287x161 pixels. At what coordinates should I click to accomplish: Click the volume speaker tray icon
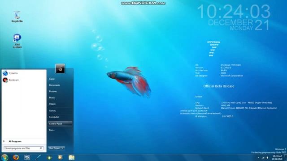click(x=267, y=157)
